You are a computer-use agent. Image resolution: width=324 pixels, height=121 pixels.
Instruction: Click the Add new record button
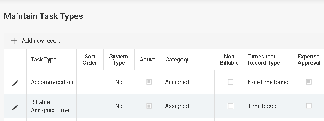point(41,41)
